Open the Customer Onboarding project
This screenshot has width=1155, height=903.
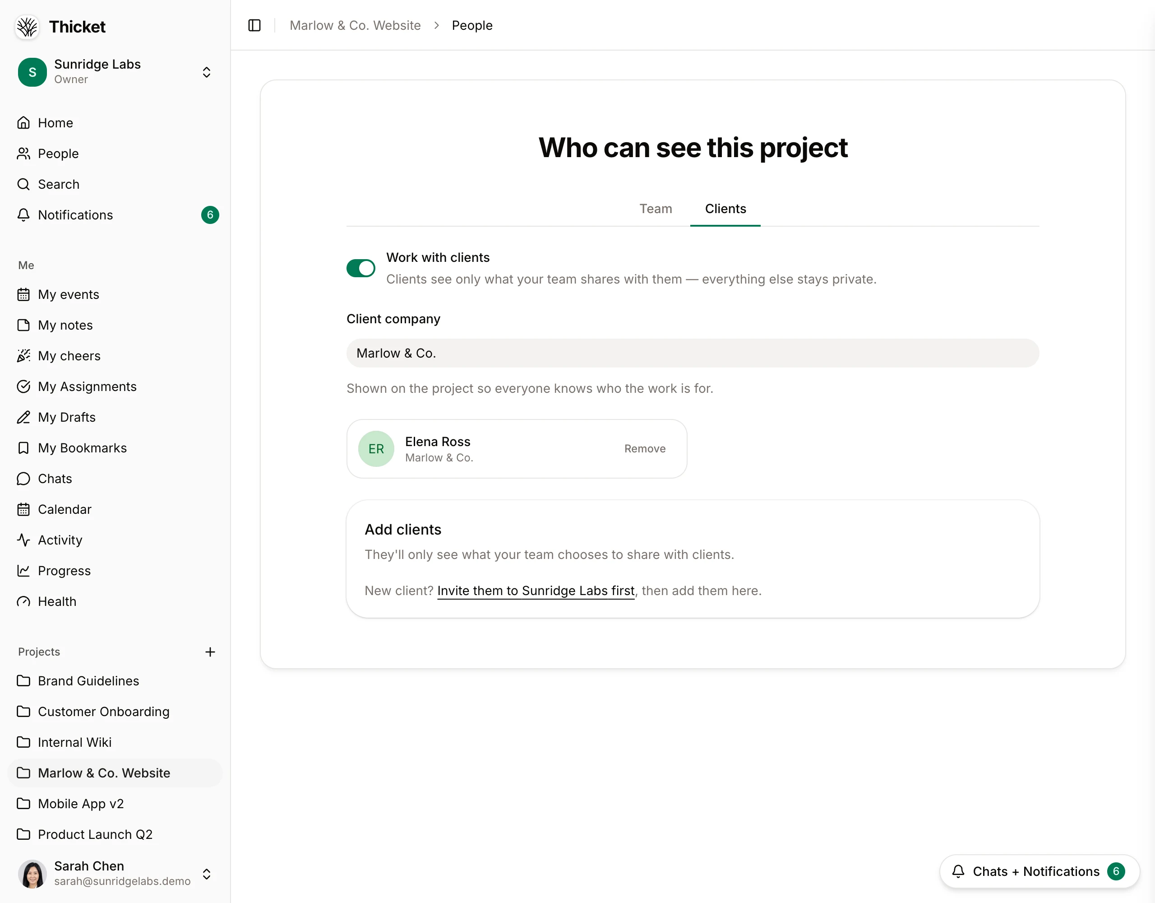[115, 712]
